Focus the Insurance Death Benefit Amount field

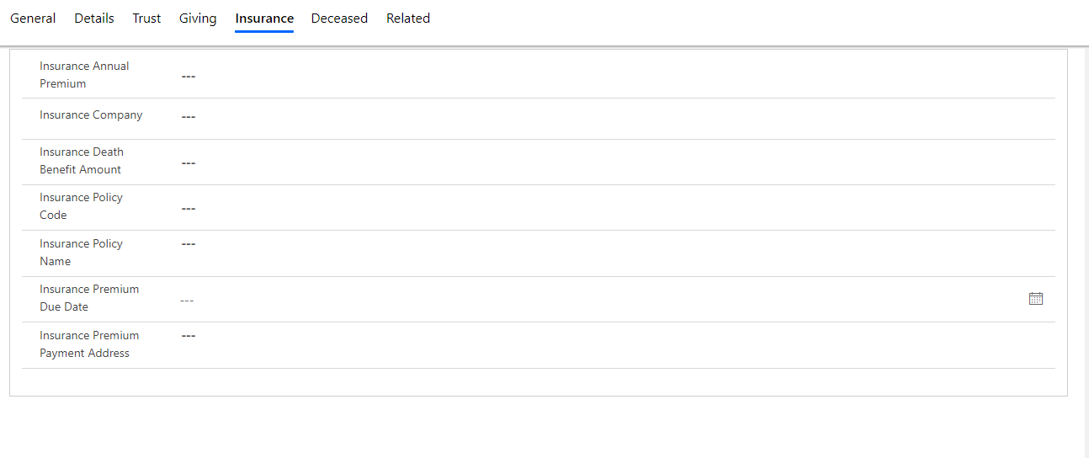coord(616,162)
